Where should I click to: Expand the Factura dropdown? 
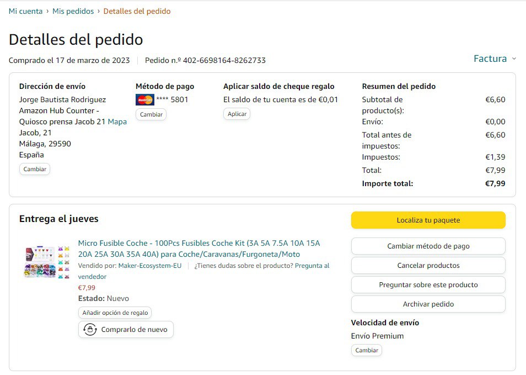[495, 59]
